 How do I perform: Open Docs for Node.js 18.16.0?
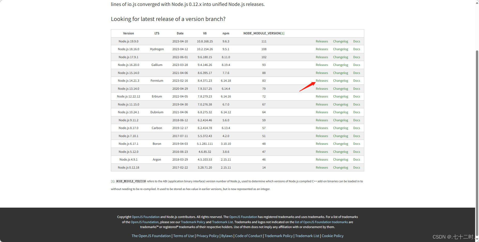[x=356, y=49]
